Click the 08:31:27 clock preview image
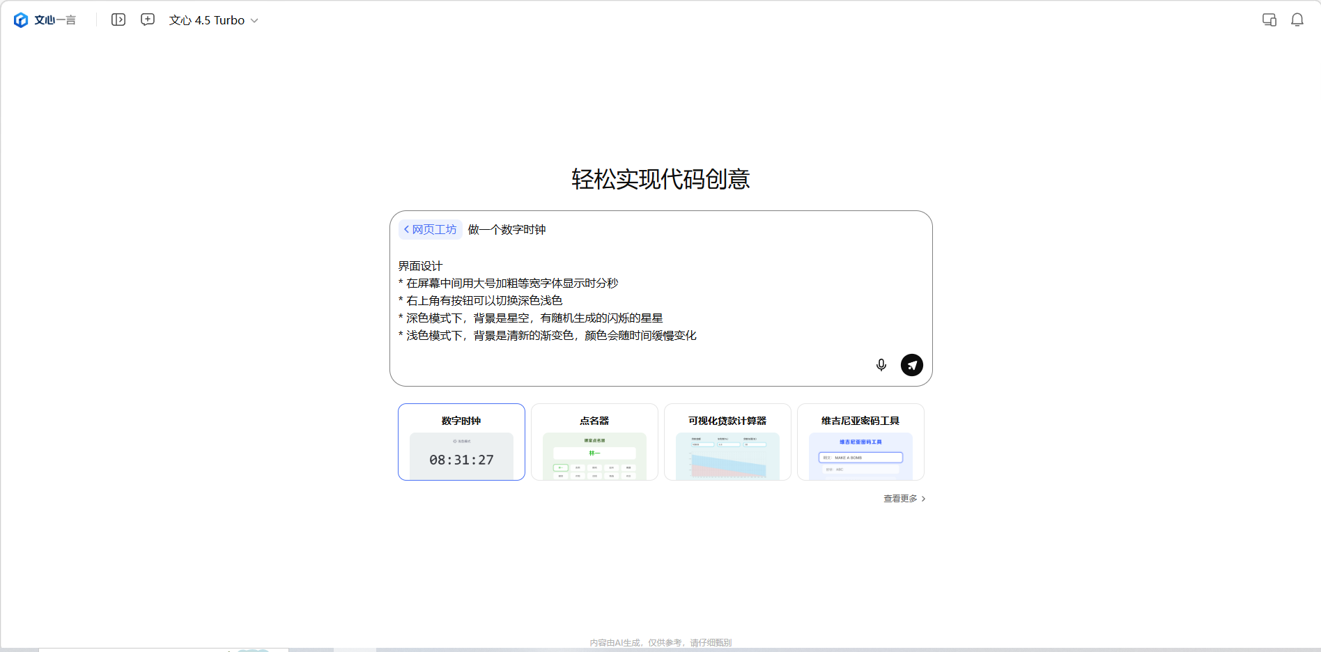 click(461, 457)
